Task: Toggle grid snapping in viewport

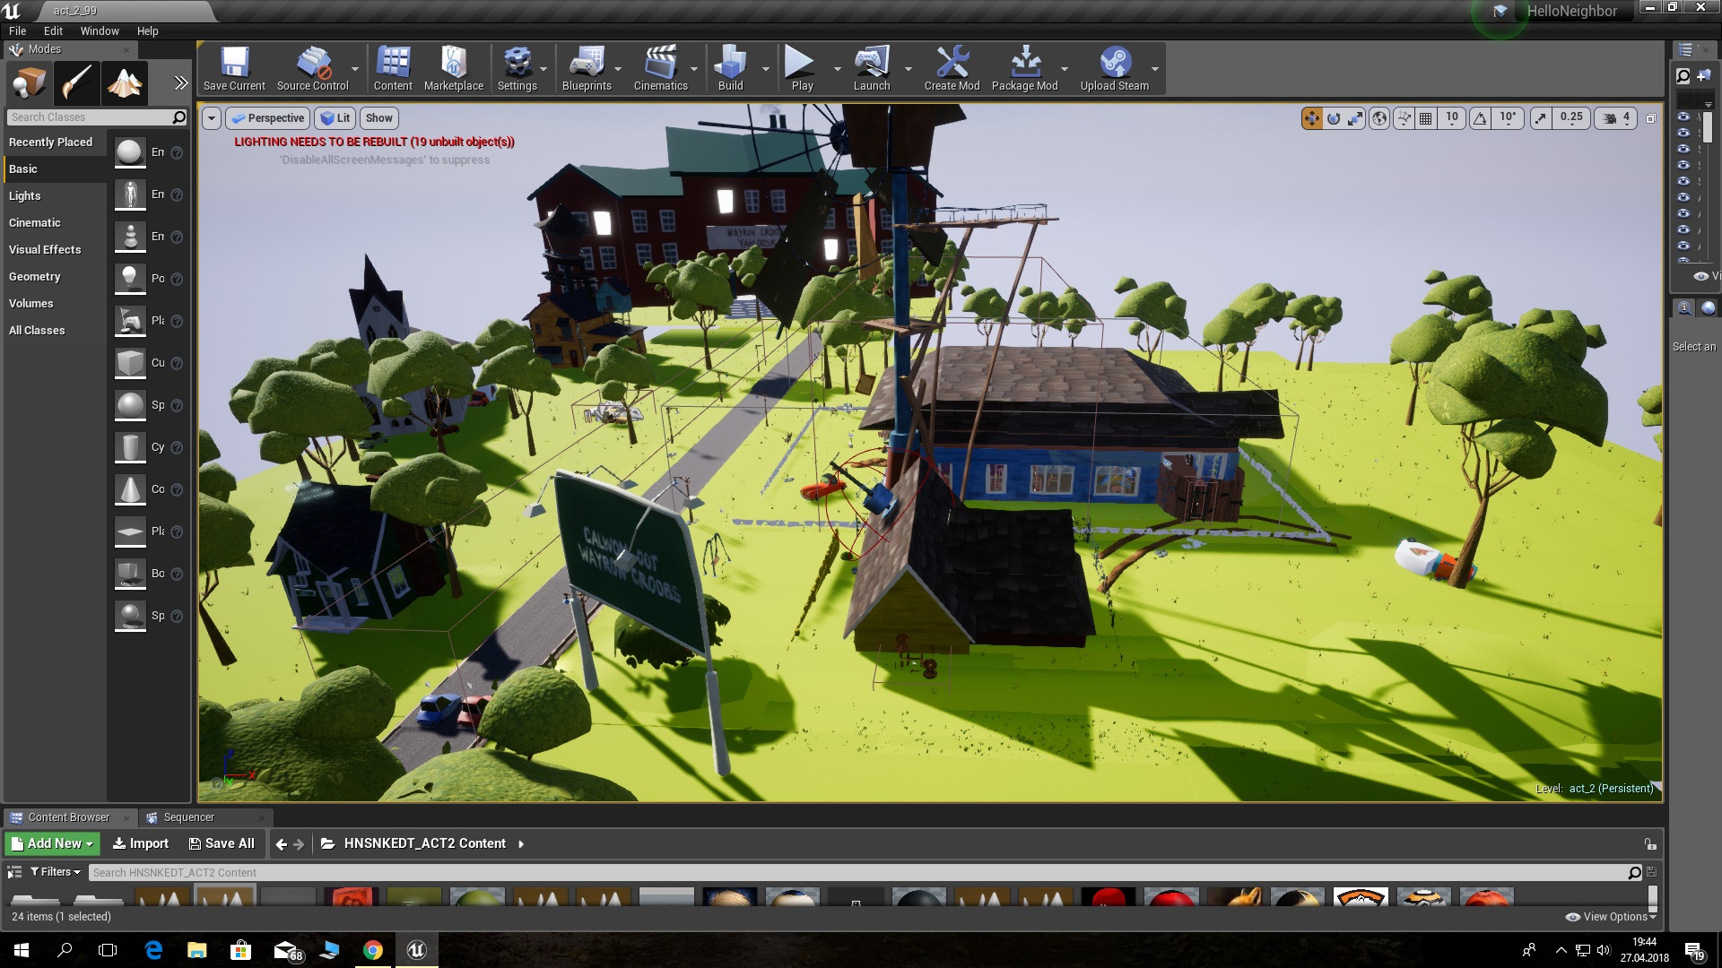Action: tap(1425, 118)
